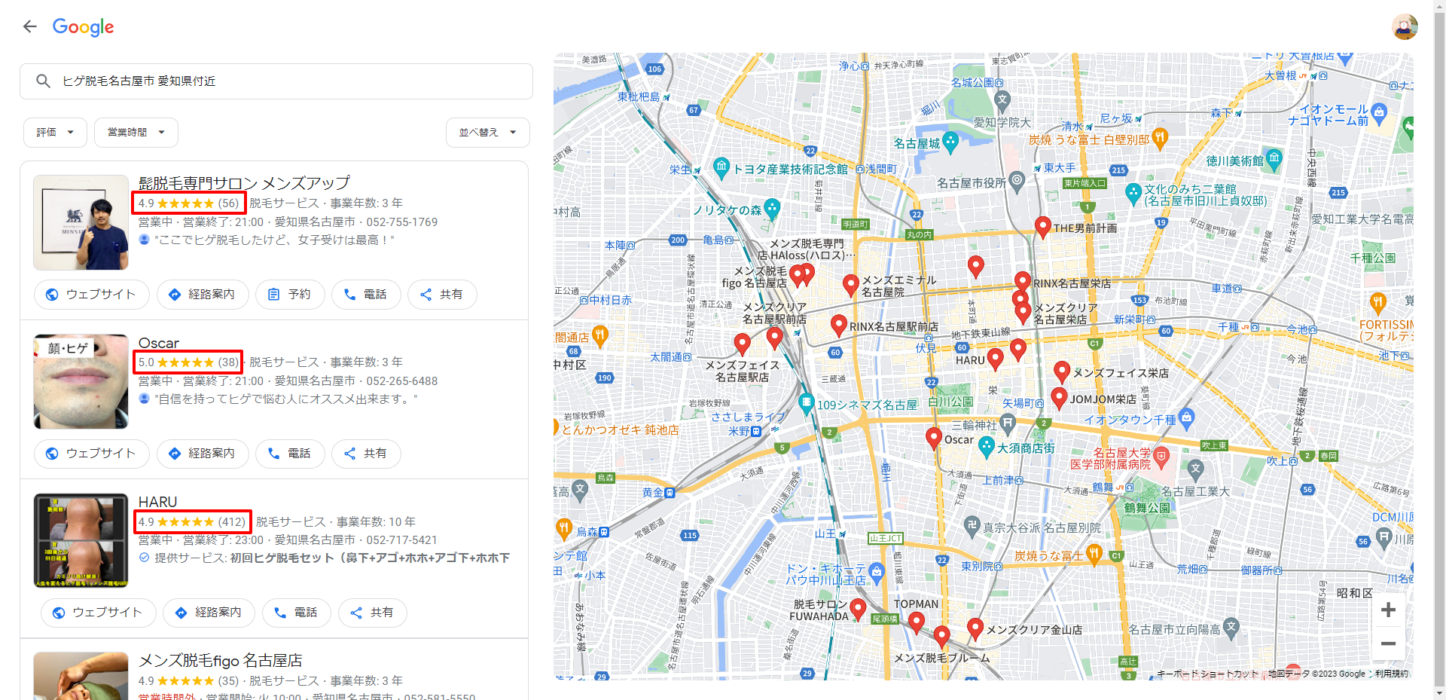Open HARU listing photo thumbnail
1446x700 pixels.
(81, 540)
